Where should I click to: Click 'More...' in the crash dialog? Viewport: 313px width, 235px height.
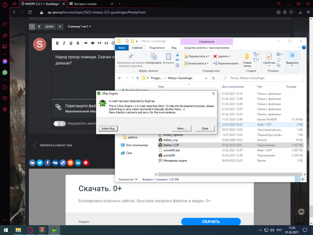tap(182, 128)
